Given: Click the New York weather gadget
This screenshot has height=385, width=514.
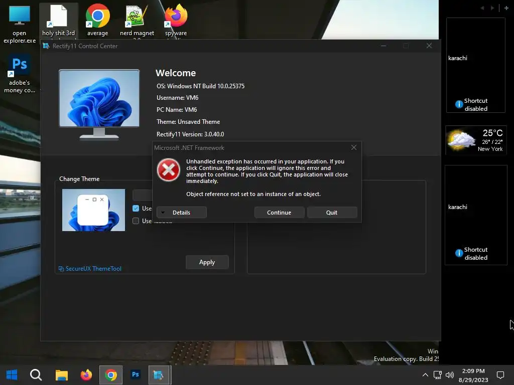Looking at the screenshot, I should [x=476, y=140].
